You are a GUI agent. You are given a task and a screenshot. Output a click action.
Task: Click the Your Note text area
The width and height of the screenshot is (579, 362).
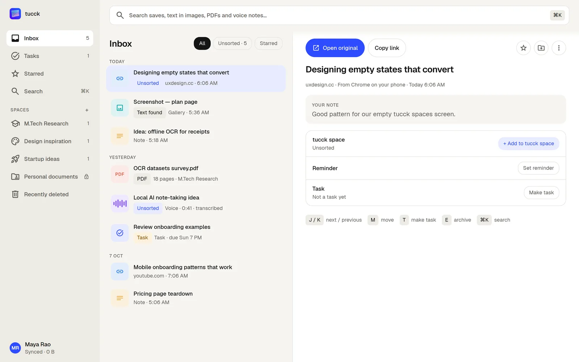(436, 110)
